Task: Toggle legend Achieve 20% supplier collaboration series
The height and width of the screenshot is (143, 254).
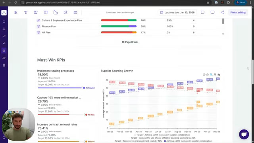Action: coord(188,141)
